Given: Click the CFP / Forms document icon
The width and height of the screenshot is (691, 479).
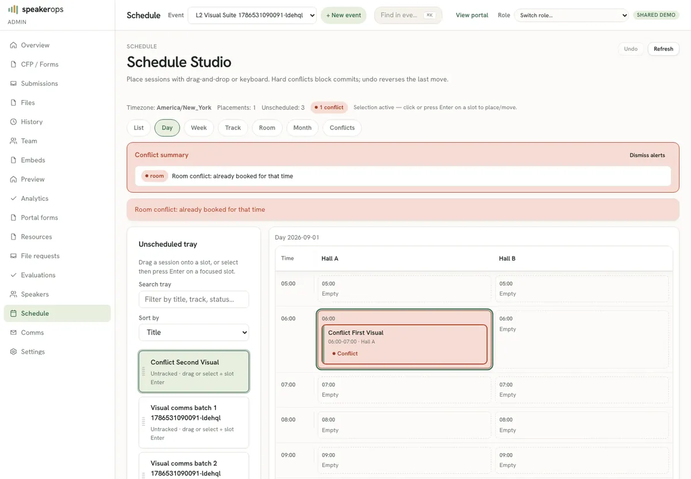Looking at the screenshot, I should point(14,64).
